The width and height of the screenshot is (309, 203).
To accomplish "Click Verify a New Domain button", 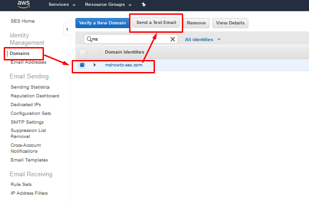I will (x=102, y=23).
